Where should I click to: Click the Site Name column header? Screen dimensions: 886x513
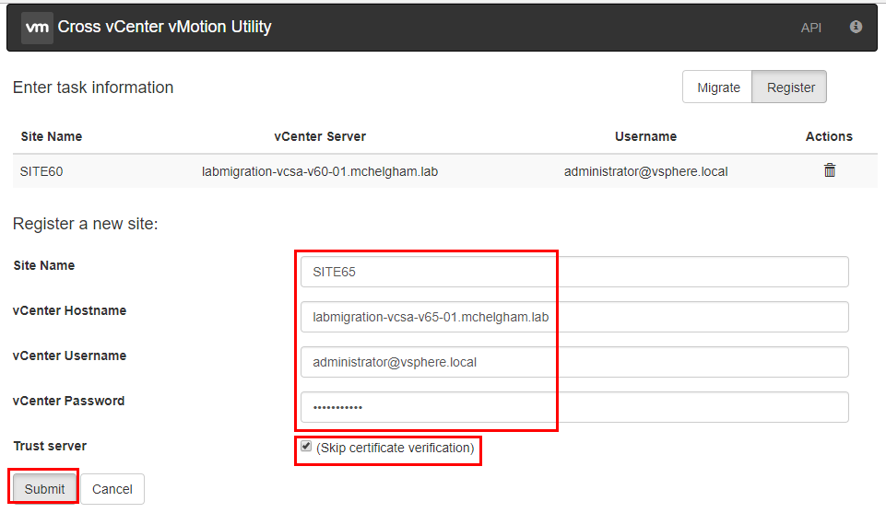pyautogui.click(x=52, y=136)
